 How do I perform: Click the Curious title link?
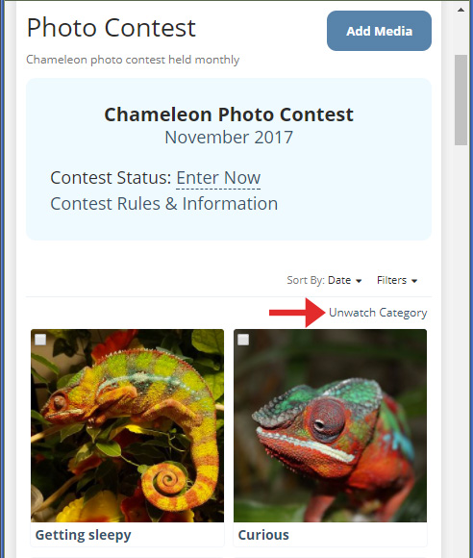click(263, 535)
